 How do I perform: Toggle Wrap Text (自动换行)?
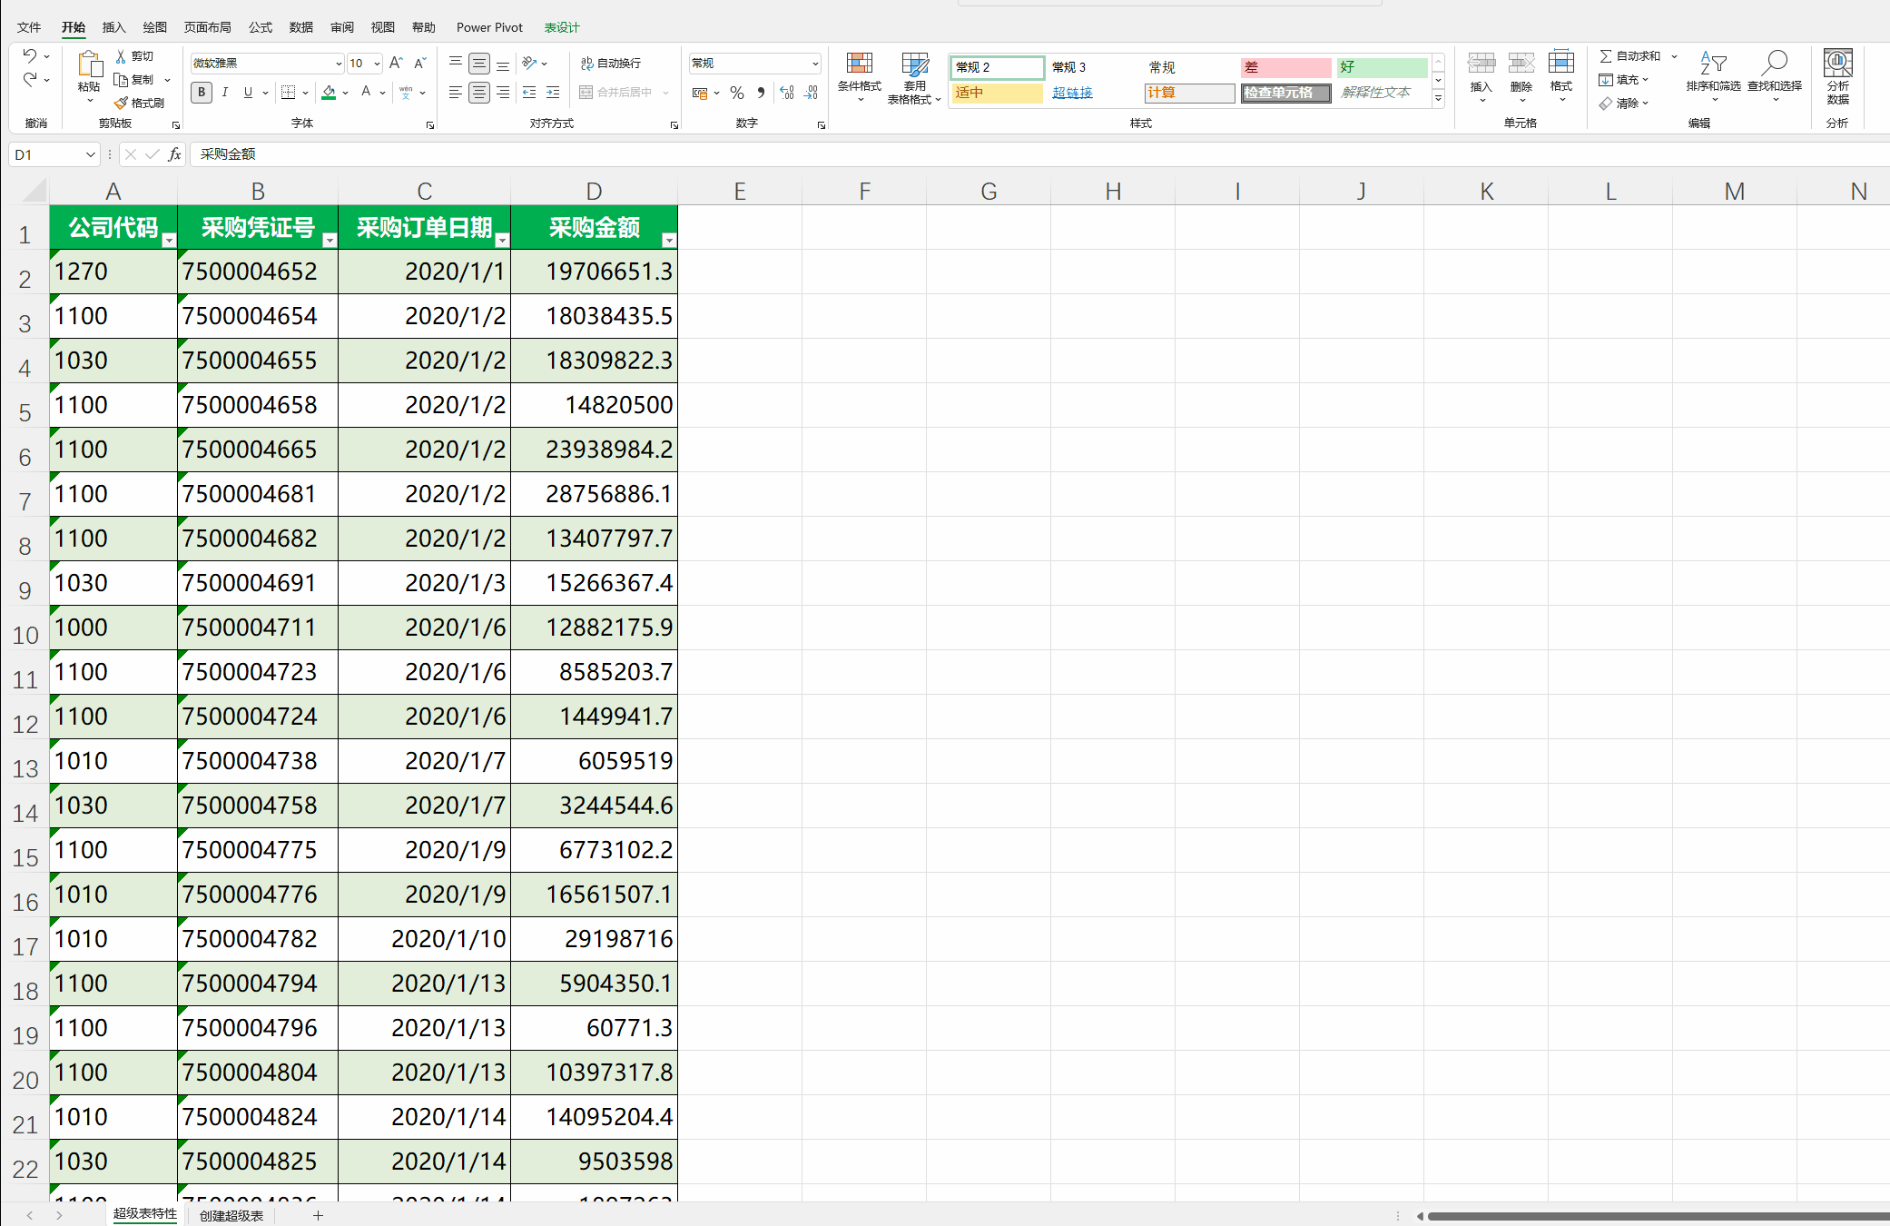click(x=611, y=64)
